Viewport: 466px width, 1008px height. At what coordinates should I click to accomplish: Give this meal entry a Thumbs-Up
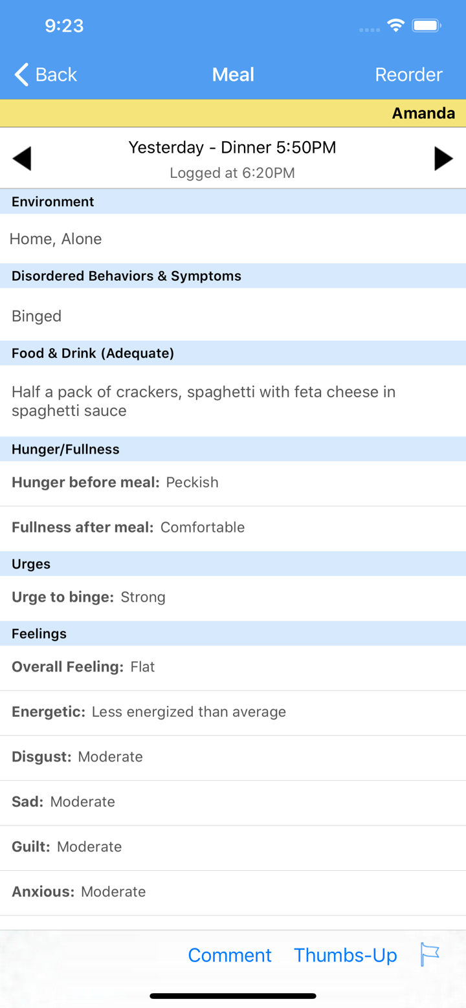tap(346, 954)
